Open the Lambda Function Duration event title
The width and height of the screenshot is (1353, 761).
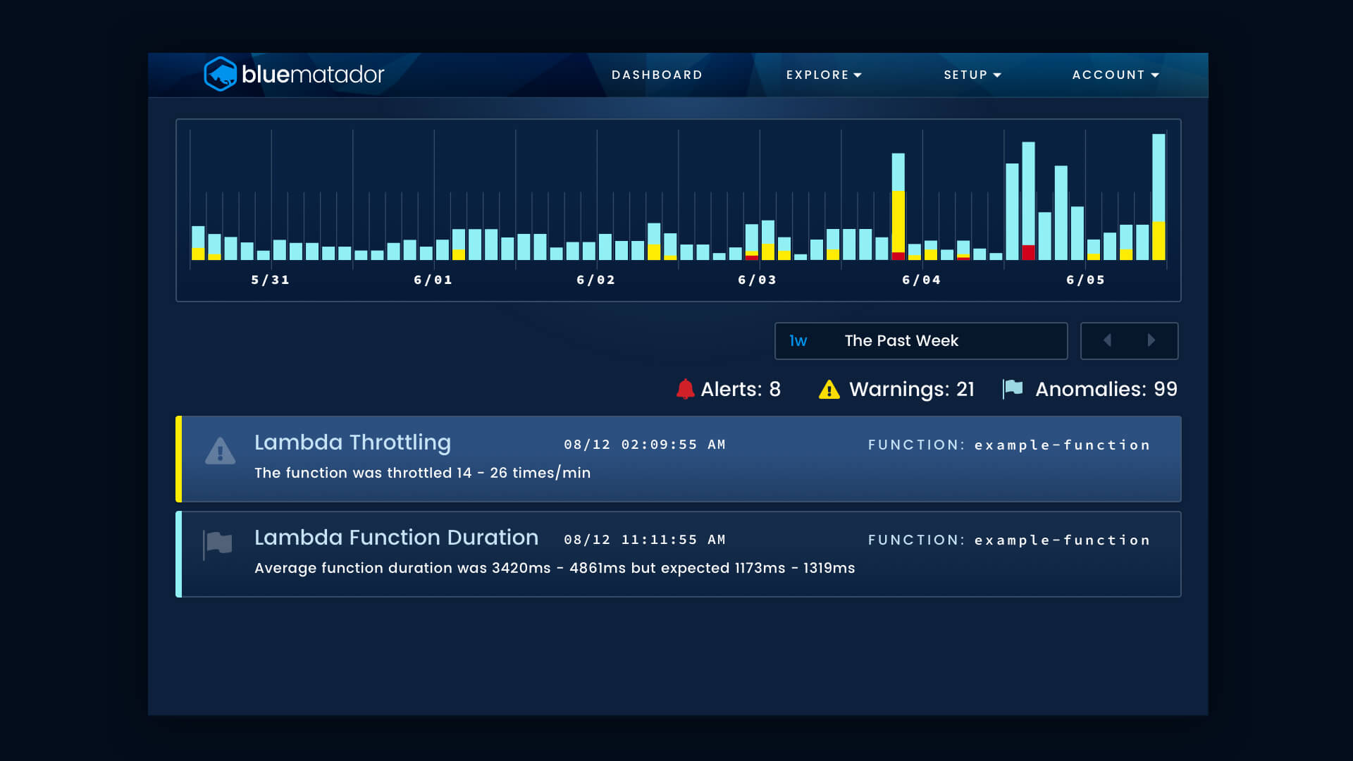(396, 538)
